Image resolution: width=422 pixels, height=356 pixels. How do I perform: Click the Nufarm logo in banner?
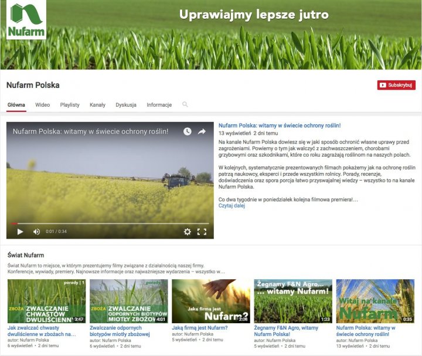26,20
